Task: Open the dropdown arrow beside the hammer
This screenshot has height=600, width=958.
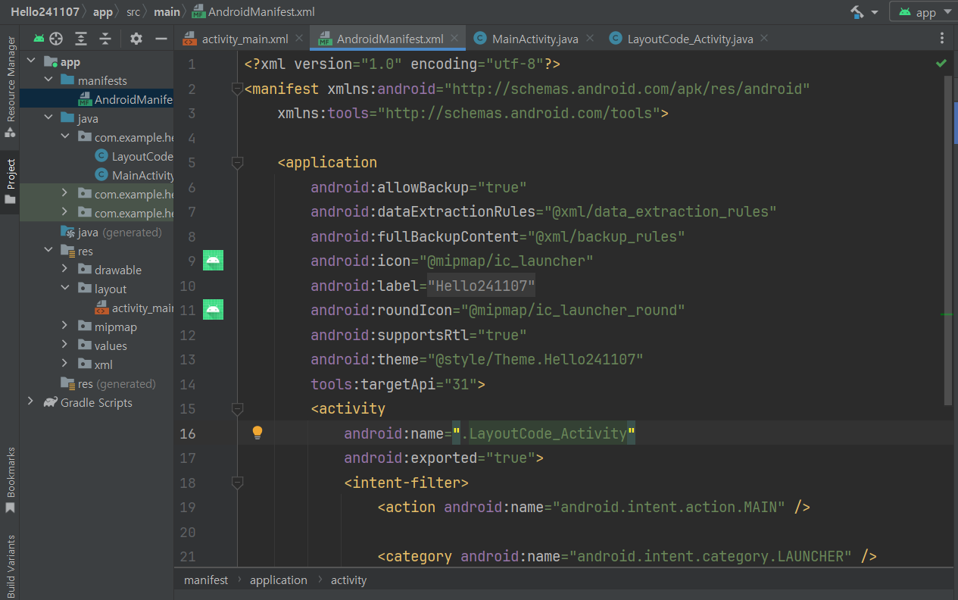Action: tap(875, 13)
